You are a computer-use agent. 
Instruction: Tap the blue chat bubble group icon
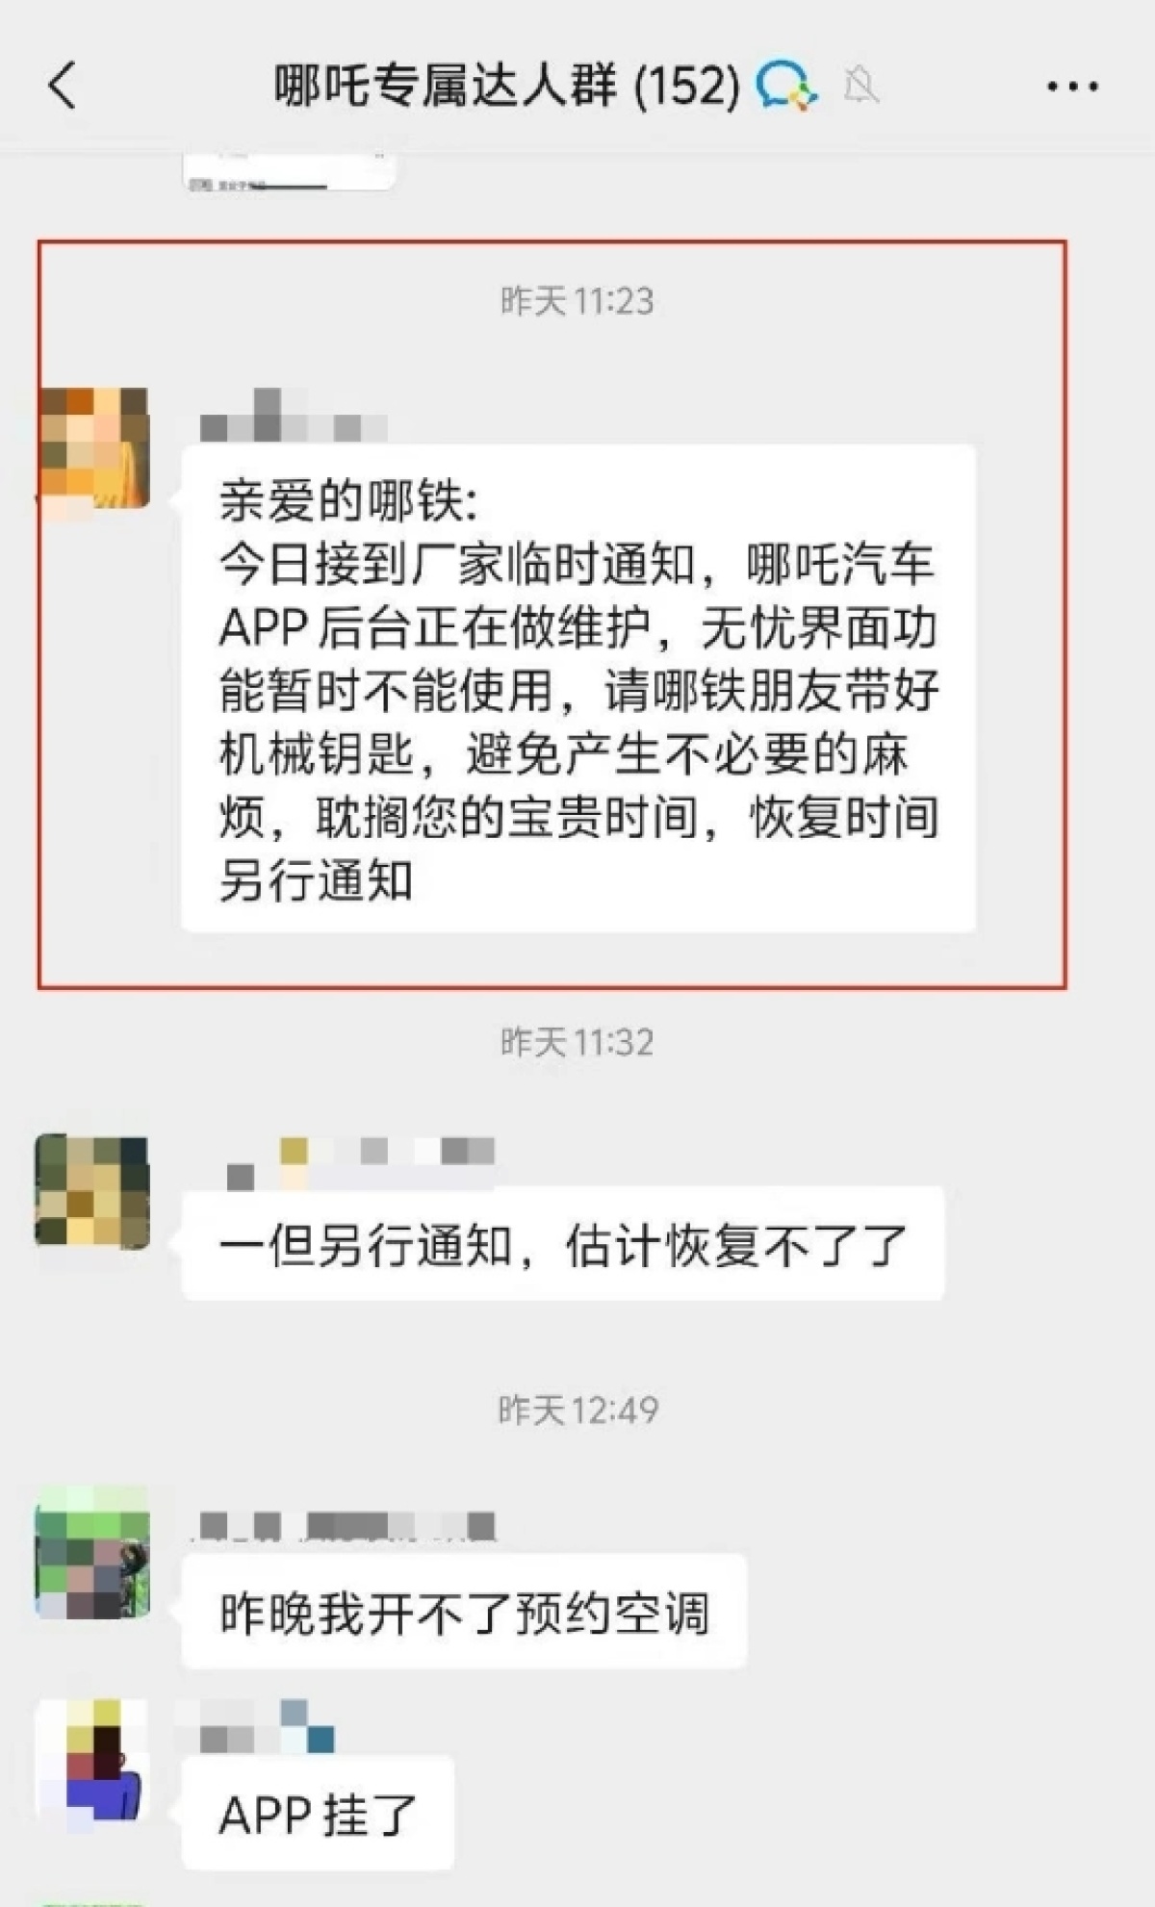[786, 86]
